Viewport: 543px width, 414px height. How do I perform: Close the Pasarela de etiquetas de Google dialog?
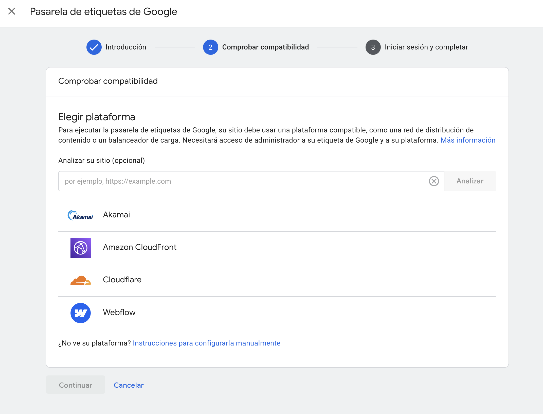tap(12, 11)
